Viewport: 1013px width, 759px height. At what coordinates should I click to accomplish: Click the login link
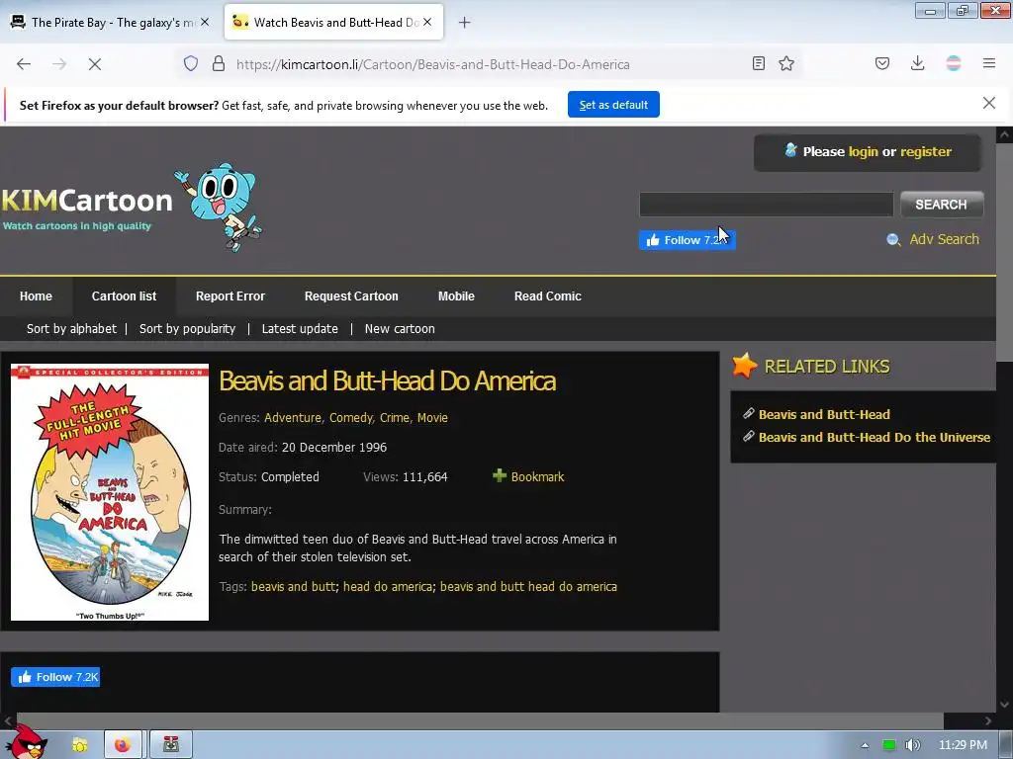(x=863, y=151)
